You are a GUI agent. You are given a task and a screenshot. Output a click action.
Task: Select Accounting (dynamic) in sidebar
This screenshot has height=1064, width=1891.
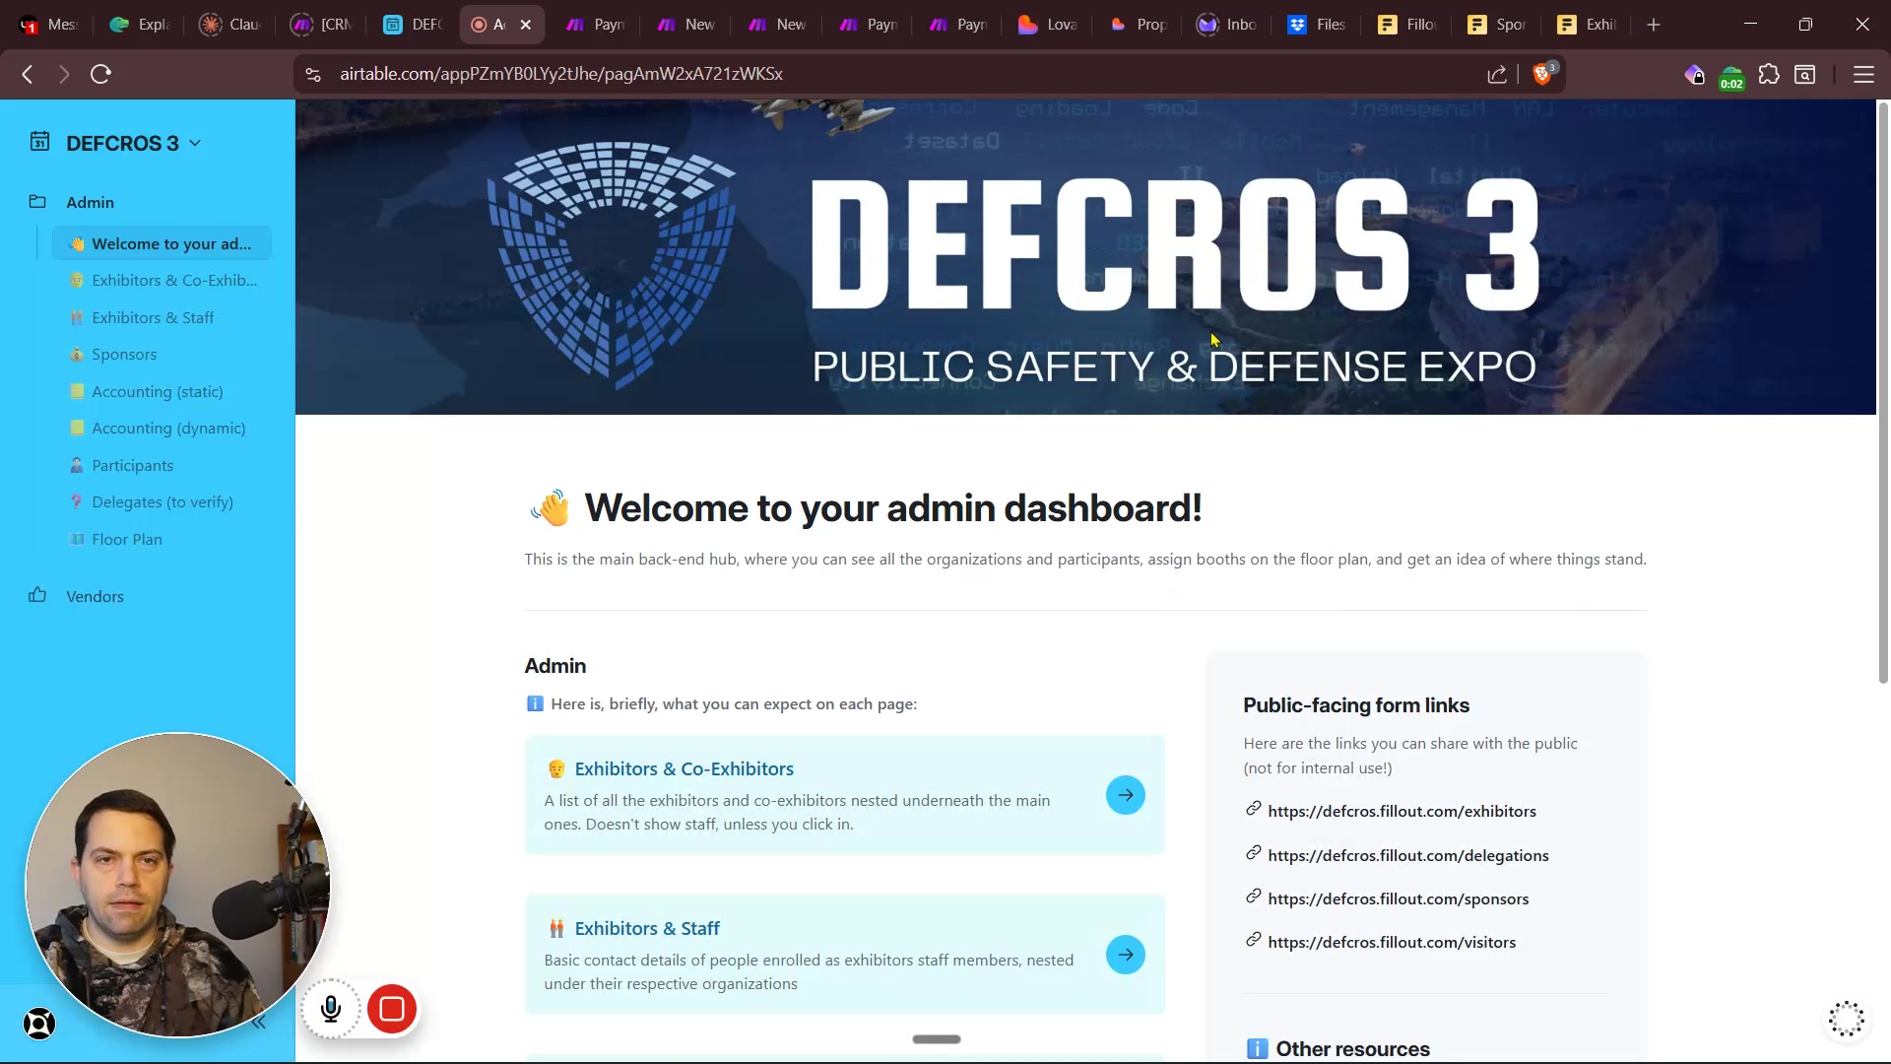[168, 429]
